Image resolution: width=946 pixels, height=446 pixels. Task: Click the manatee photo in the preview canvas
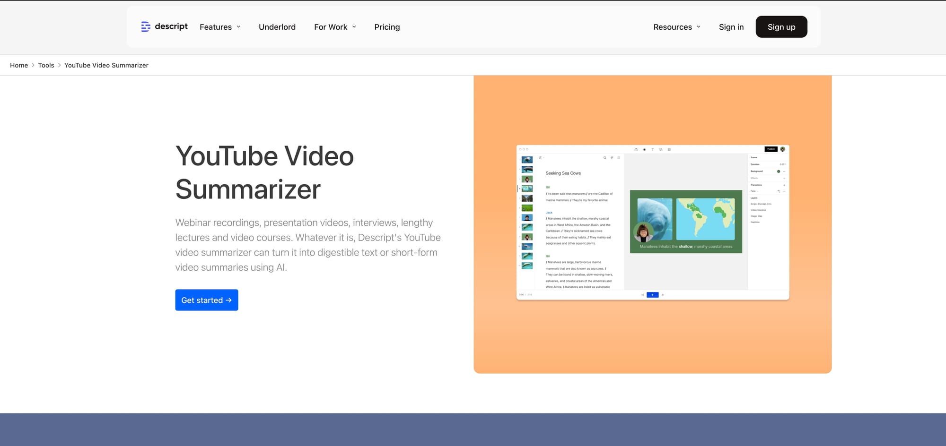[x=655, y=219]
